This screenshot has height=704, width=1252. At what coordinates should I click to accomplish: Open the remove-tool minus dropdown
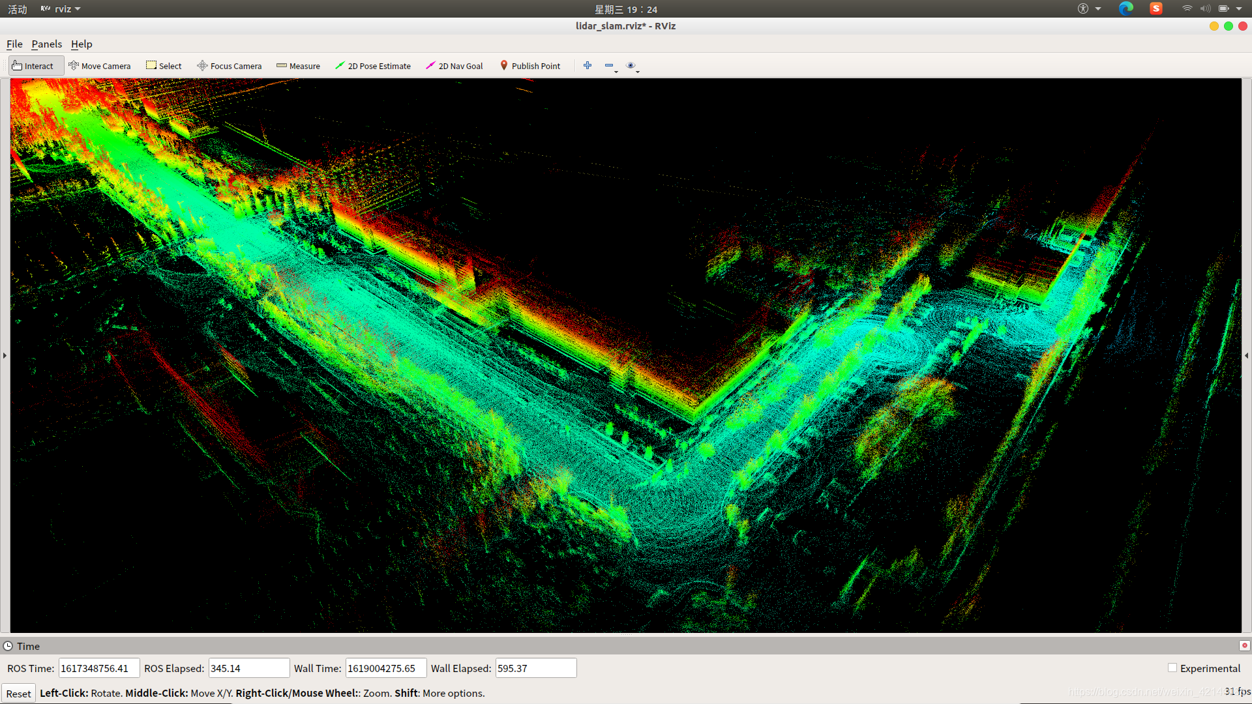pos(610,66)
